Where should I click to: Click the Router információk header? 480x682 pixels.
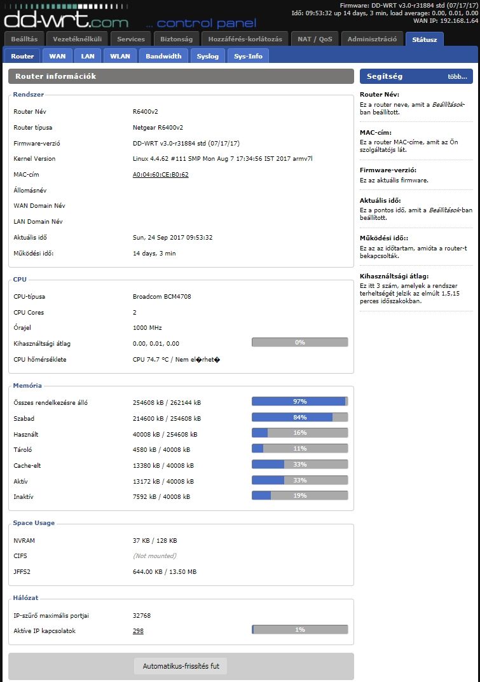coord(181,76)
